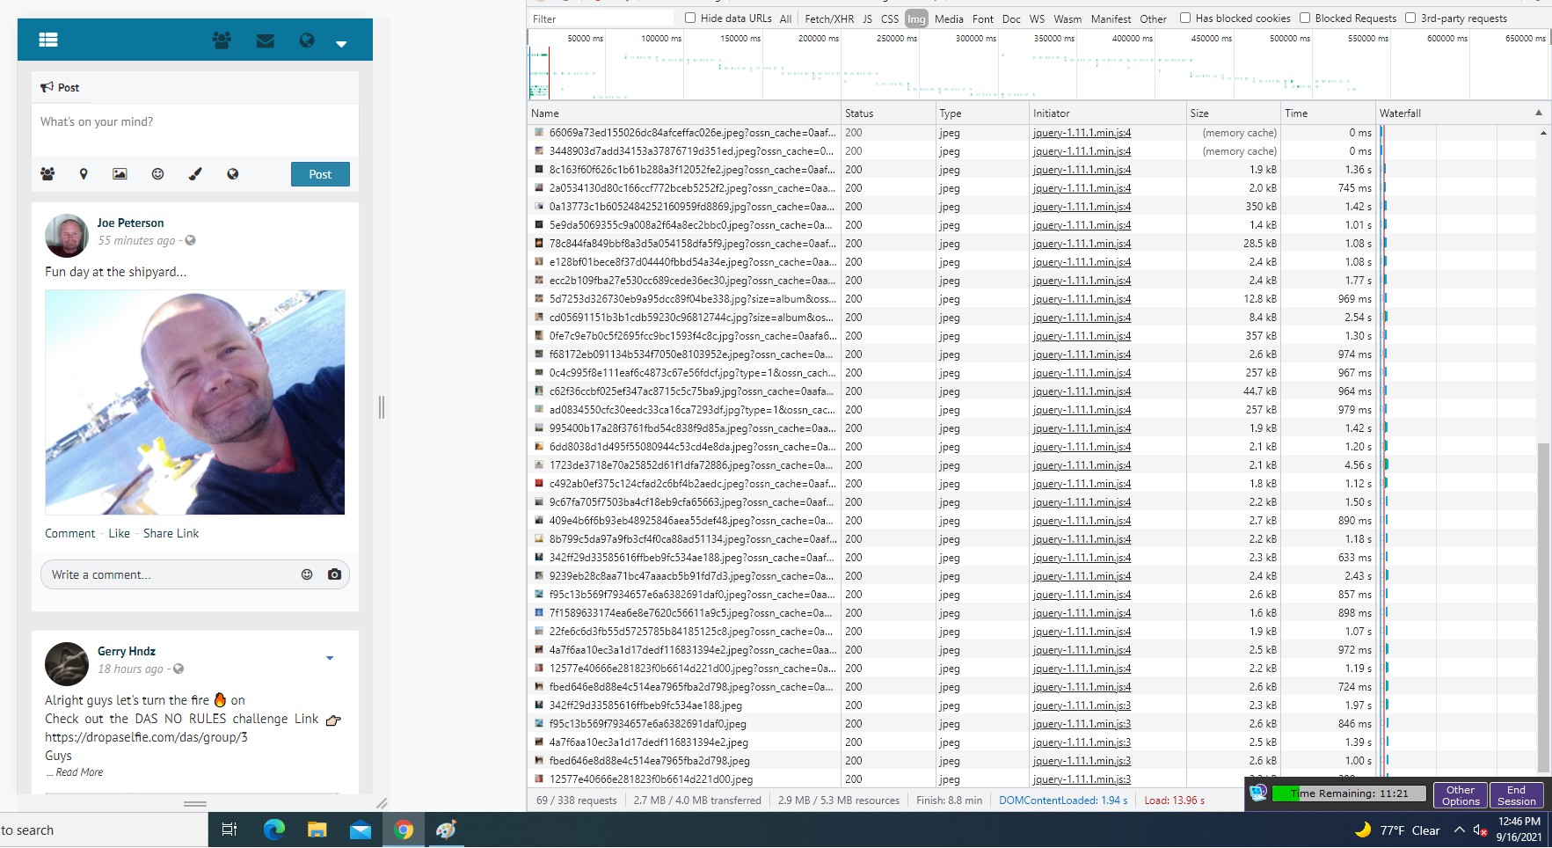
Task: Click Share Link under Joe Peterson's post
Action: click(x=171, y=533)
